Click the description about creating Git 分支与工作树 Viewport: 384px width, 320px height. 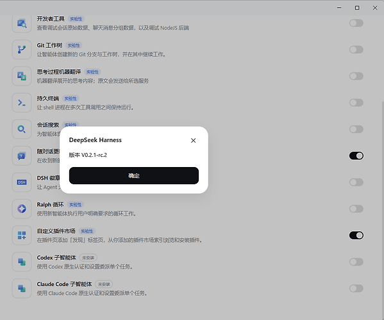click(x=101, y=54)
